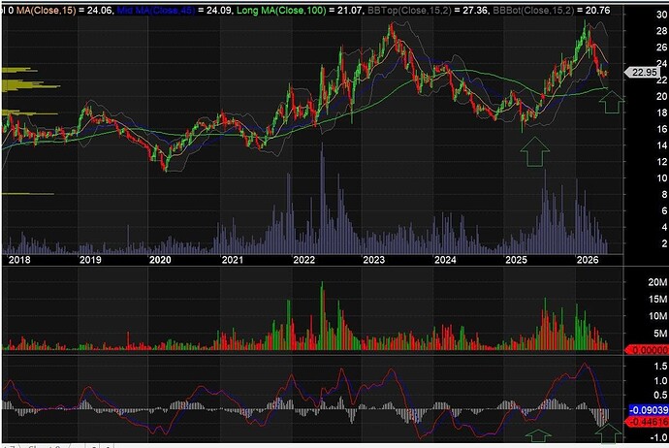The width and height of the screenshot is (669, 448).
Task: Click the 2023 year label on the time axis
Action: (373, 260)
